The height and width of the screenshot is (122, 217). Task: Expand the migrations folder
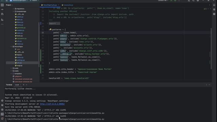click(14, 9)
